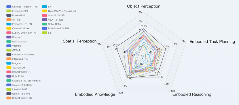239x105 pixels.
Task: Click the SAT legend item
Action: point(48,7)
